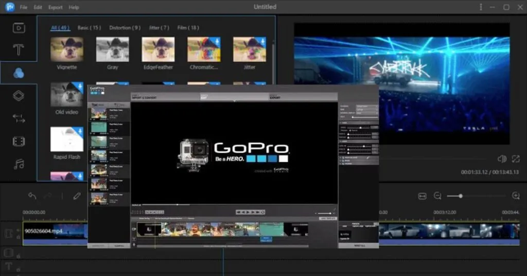Select the Old video filter thumbnail
The height and width of the screenshot is (276, 527).
67,94
